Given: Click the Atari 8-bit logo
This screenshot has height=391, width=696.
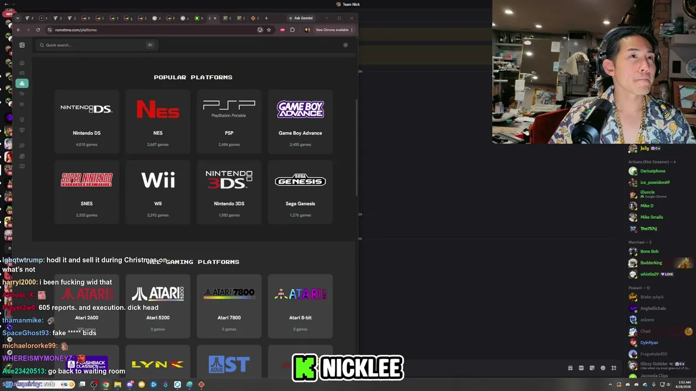Looking at the screenshot, I should 300,294.
